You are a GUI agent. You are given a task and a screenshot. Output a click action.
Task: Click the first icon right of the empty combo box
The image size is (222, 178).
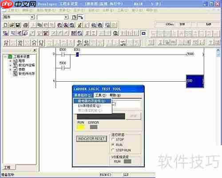74,17
